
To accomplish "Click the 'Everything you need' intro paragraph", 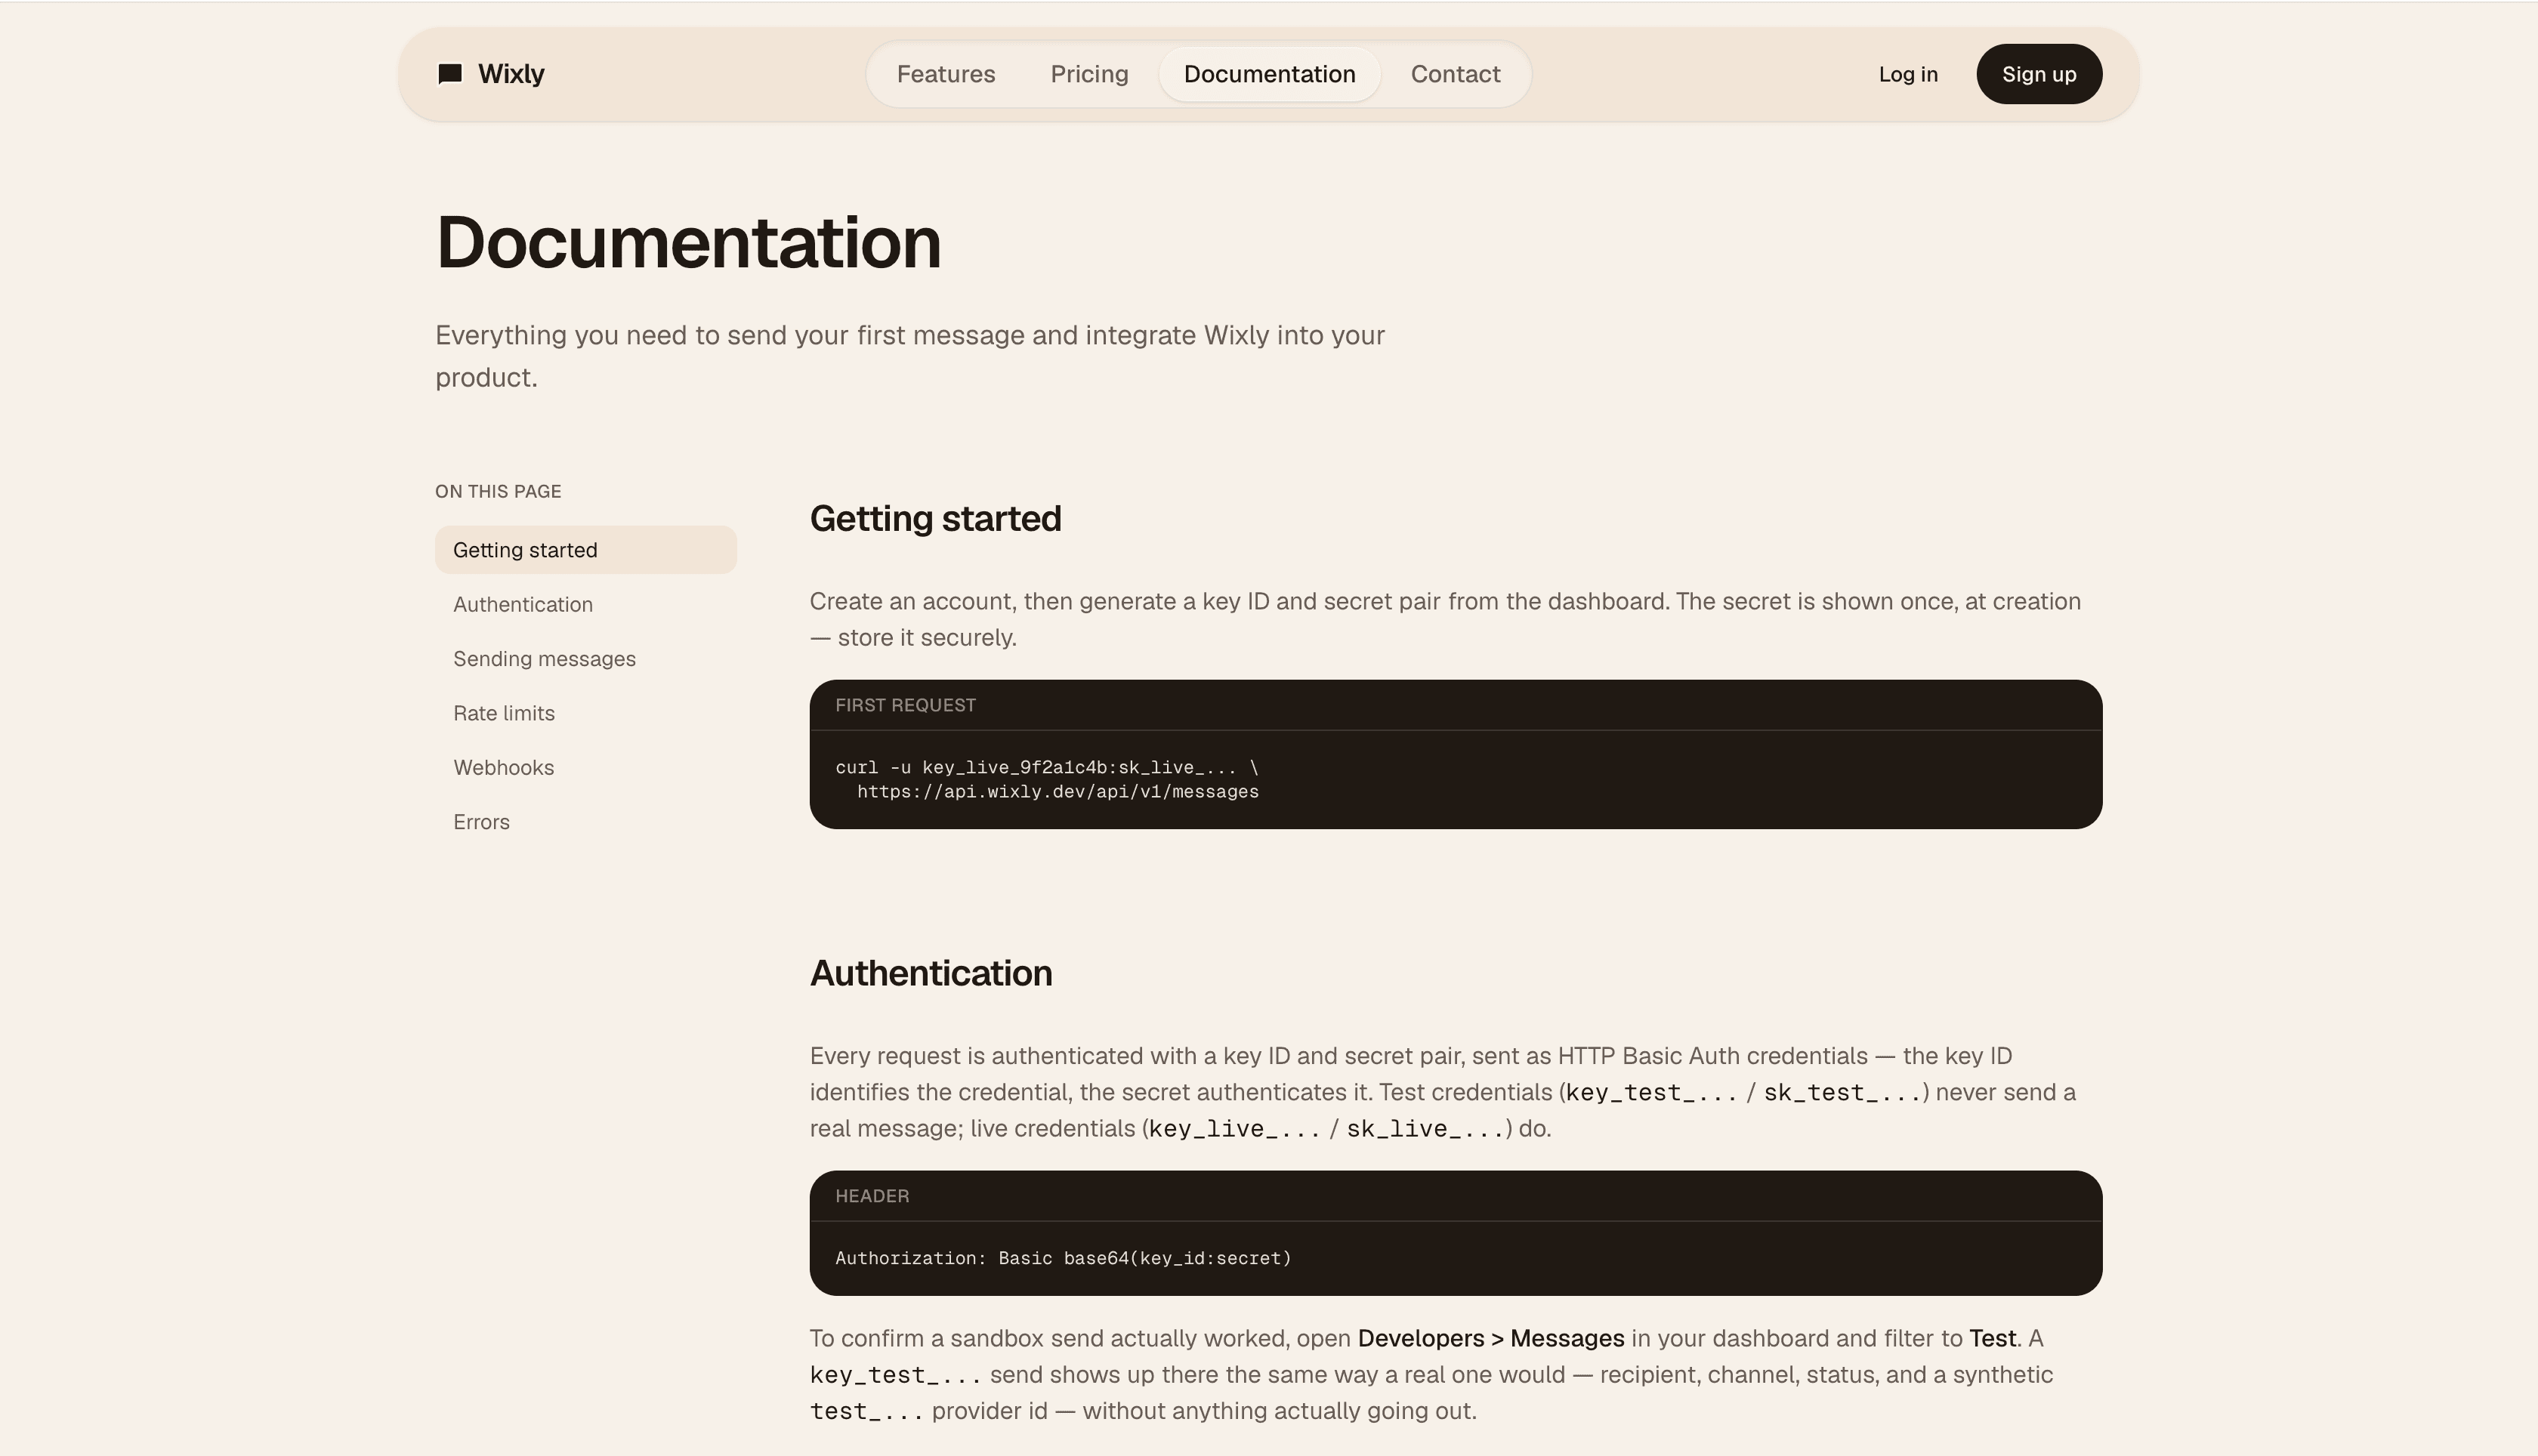I will [910, 356].
